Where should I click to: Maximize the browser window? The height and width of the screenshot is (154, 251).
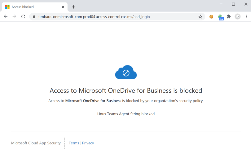233,4
